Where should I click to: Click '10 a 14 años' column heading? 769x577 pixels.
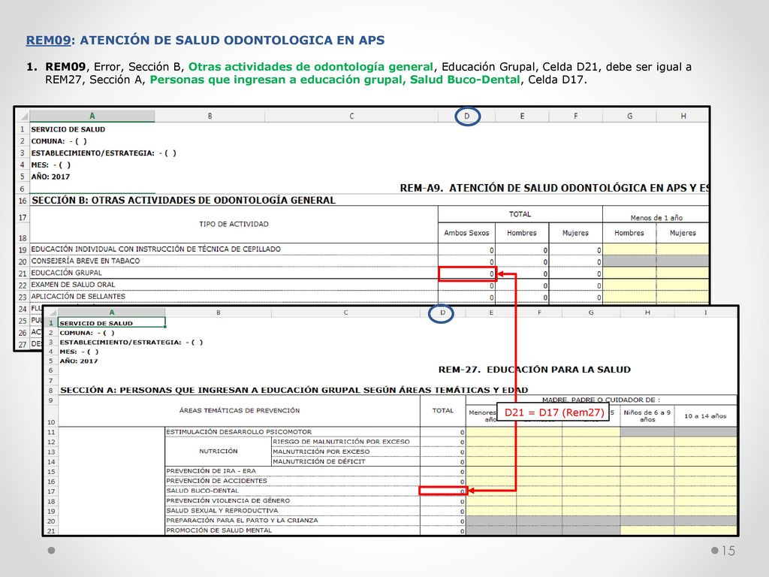pos(705,416)
